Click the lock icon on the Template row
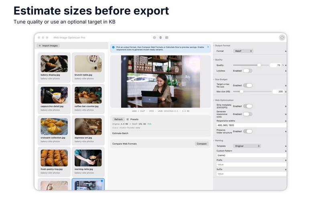 pos(286,146)
